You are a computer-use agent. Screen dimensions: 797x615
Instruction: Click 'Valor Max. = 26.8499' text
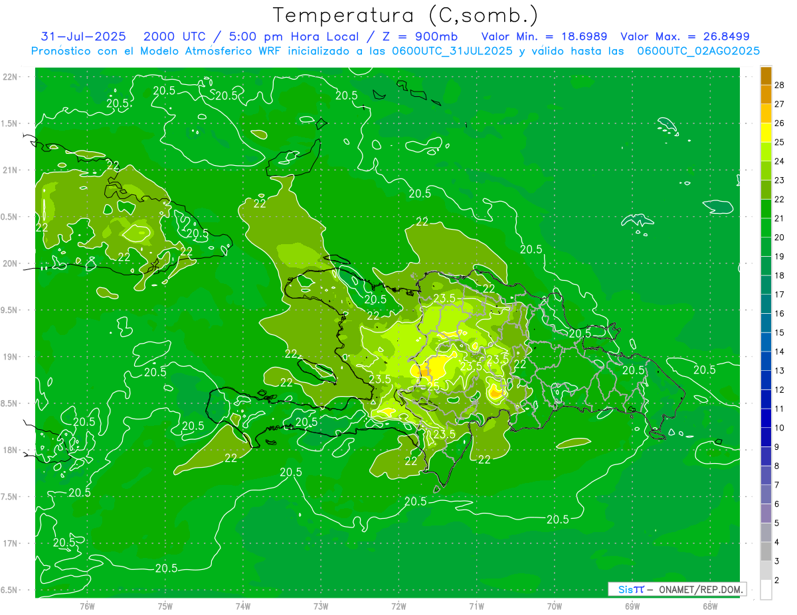tap(685, 36)
